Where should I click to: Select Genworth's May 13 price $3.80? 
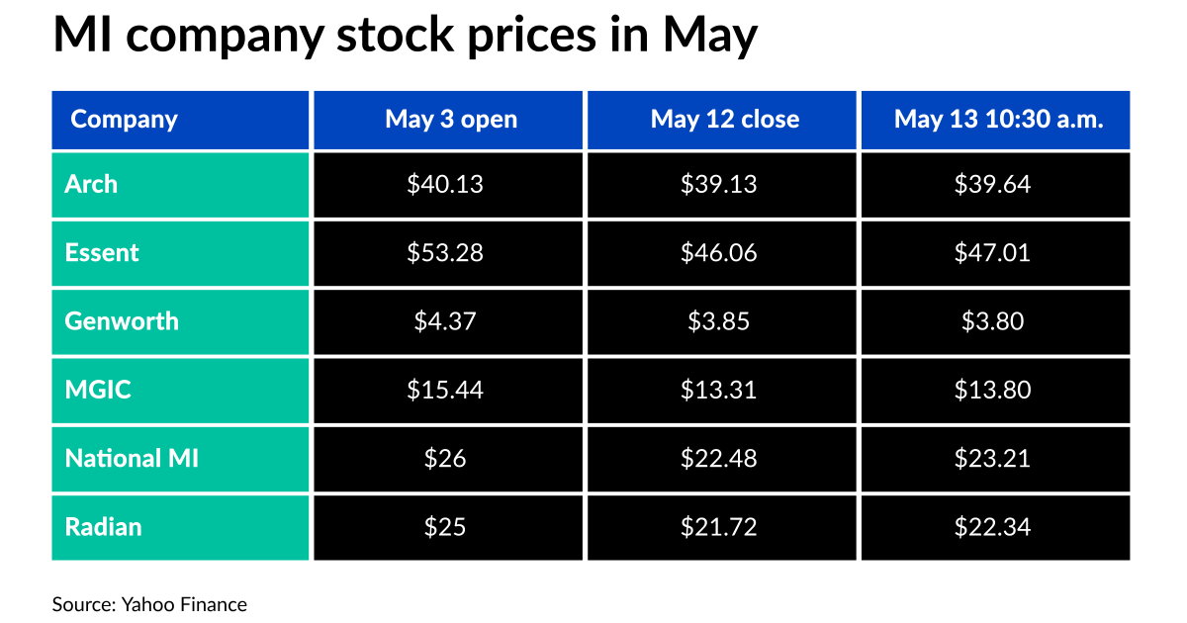tap(992, 320)
